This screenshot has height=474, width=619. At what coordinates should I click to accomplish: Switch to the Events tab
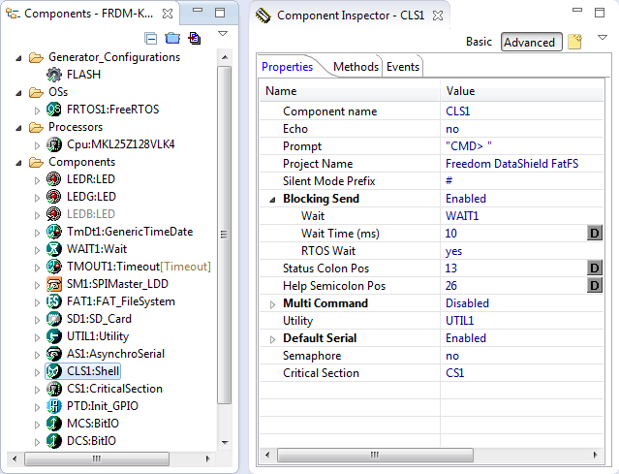pos(403,67)
